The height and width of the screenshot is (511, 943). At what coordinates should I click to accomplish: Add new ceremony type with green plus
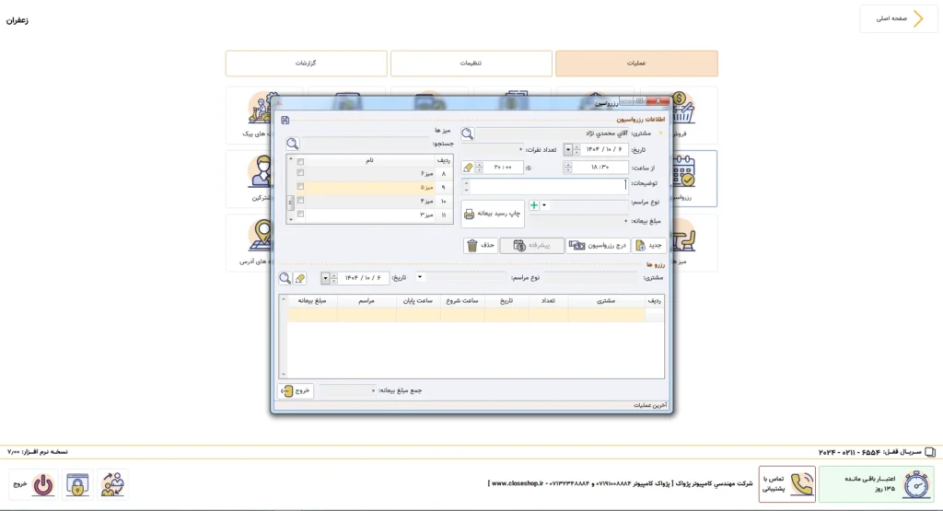534,205
